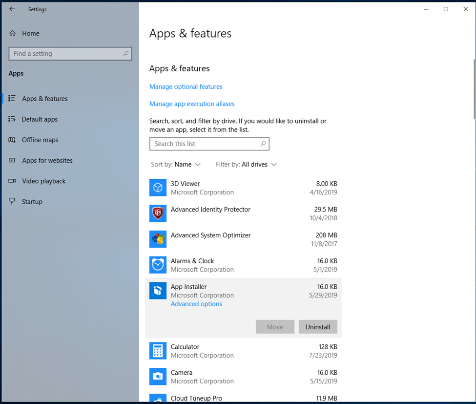Viewport: 476px width, 404px height.
Task: Open Manage app execution aliases link
Action: click(192, 104)
